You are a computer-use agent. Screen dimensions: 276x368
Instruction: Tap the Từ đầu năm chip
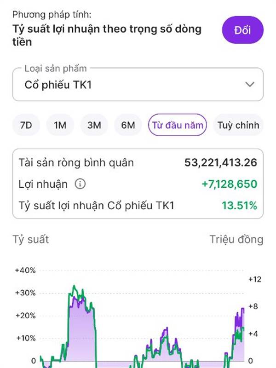[x=178, y=125]
